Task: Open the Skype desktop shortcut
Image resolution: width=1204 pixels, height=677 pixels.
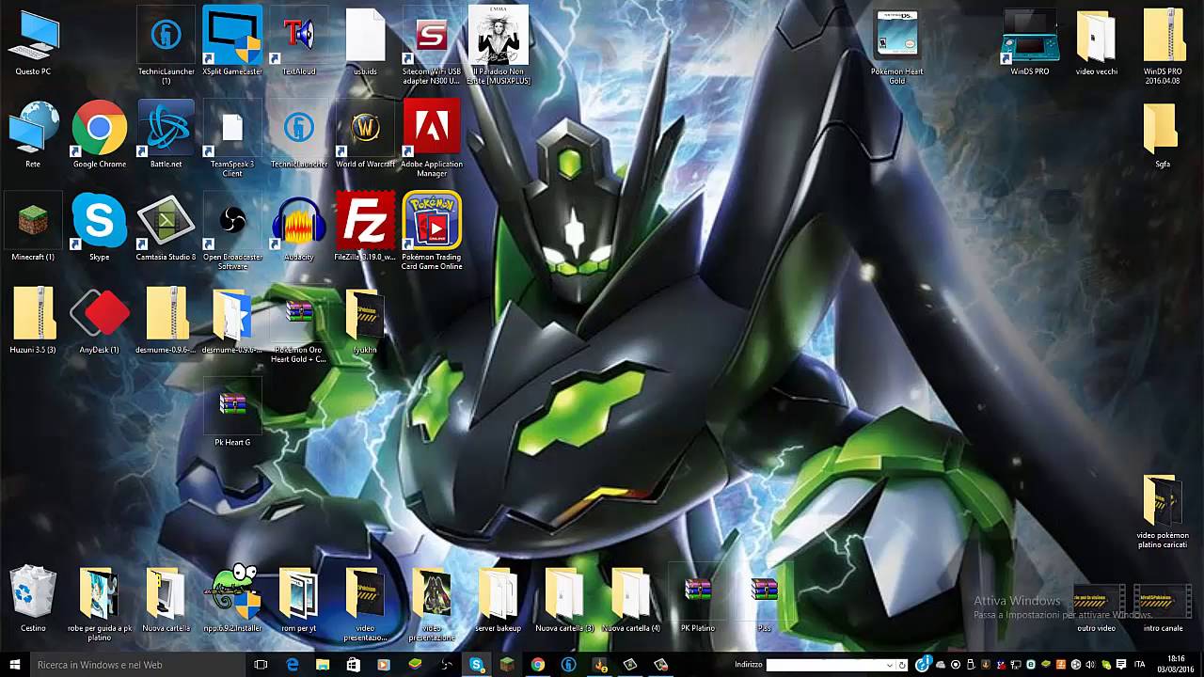Action: (x=100, y=227)
